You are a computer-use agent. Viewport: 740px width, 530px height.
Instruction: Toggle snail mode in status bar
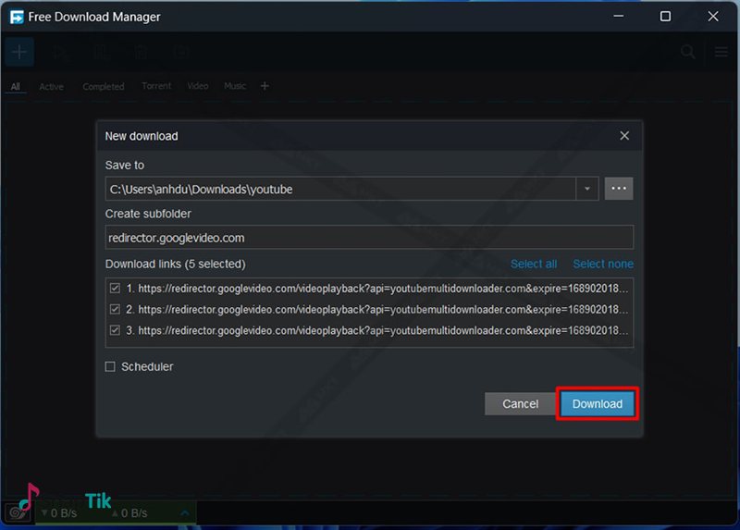pyautogui.click(x=16, y=512)
